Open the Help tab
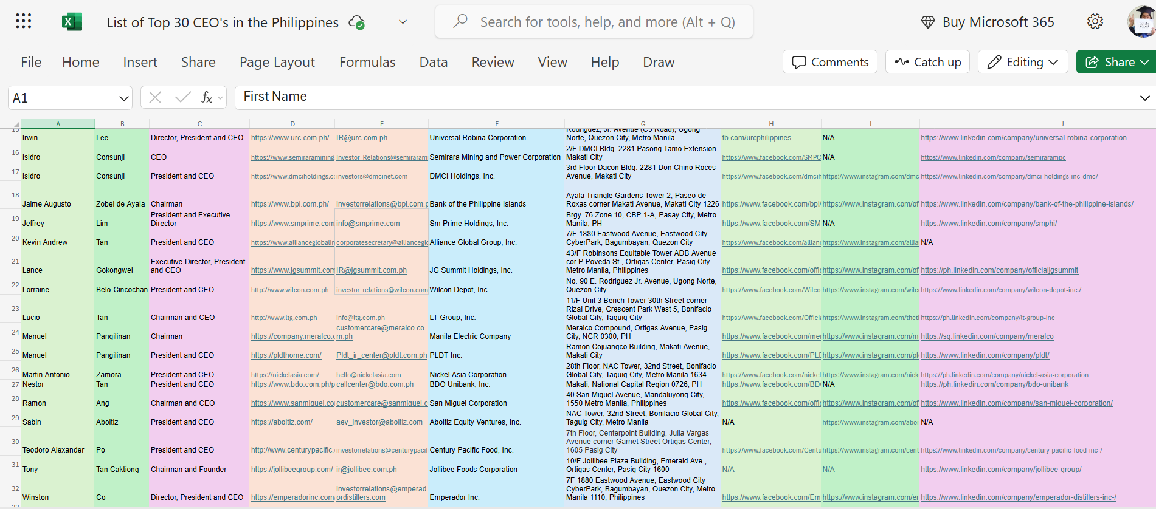The height and width of the screenshot is (509, 1156). (605, 62)
